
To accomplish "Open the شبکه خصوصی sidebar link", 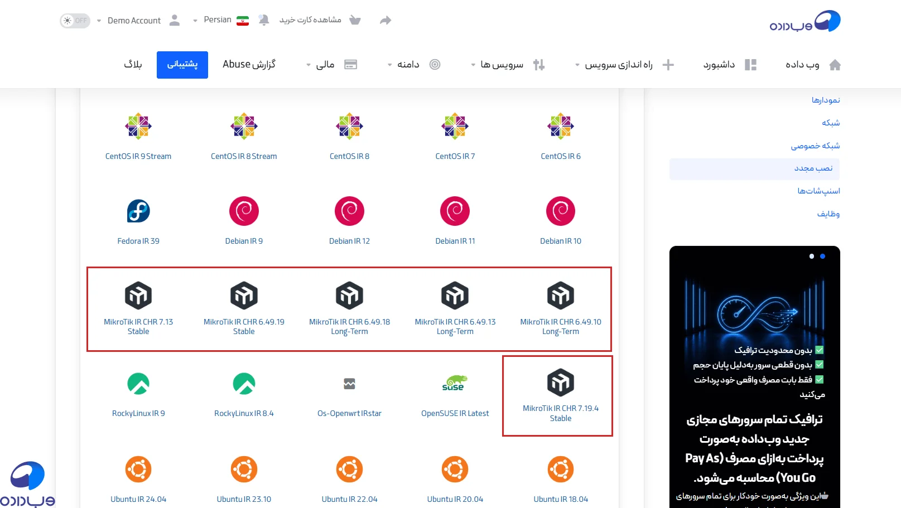I will 815,146.
